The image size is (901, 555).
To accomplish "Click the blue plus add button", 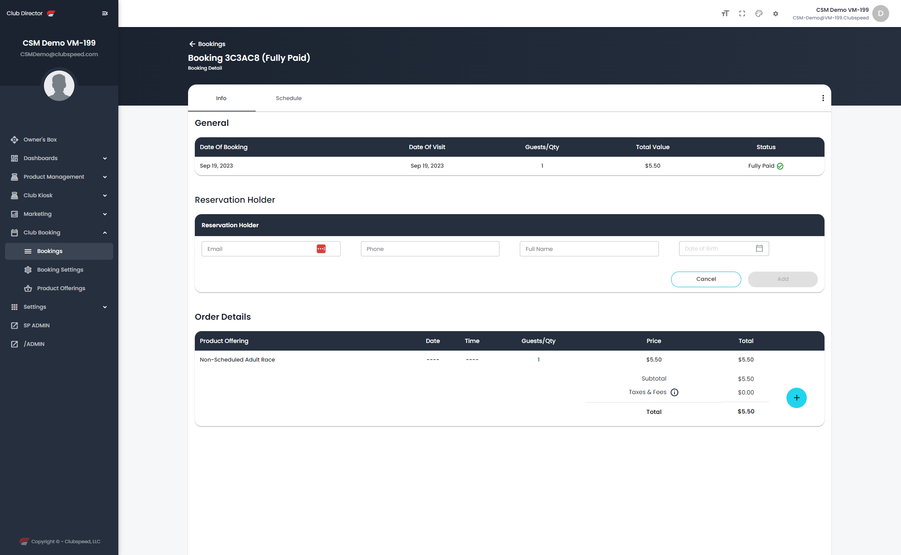I will pos(797,398).
